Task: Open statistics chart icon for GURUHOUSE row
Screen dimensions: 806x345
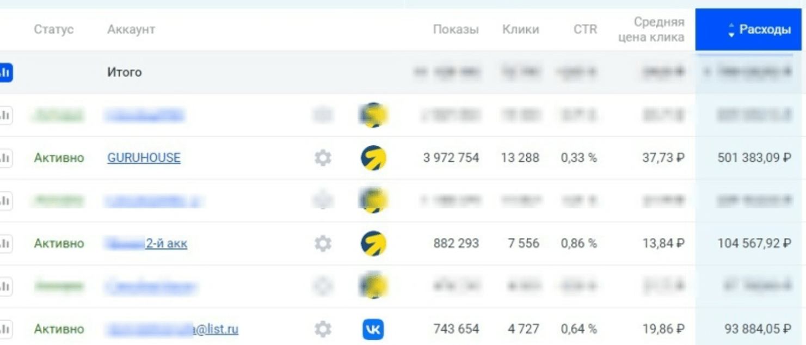Action: tap(5, 158)
